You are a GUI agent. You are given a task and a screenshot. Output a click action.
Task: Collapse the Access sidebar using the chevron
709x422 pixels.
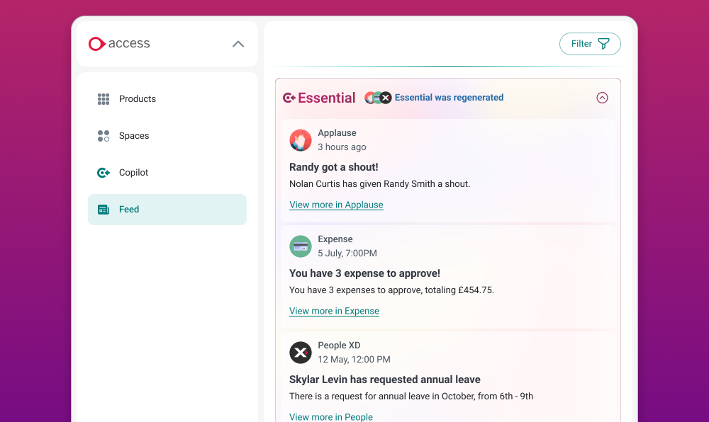238,43
